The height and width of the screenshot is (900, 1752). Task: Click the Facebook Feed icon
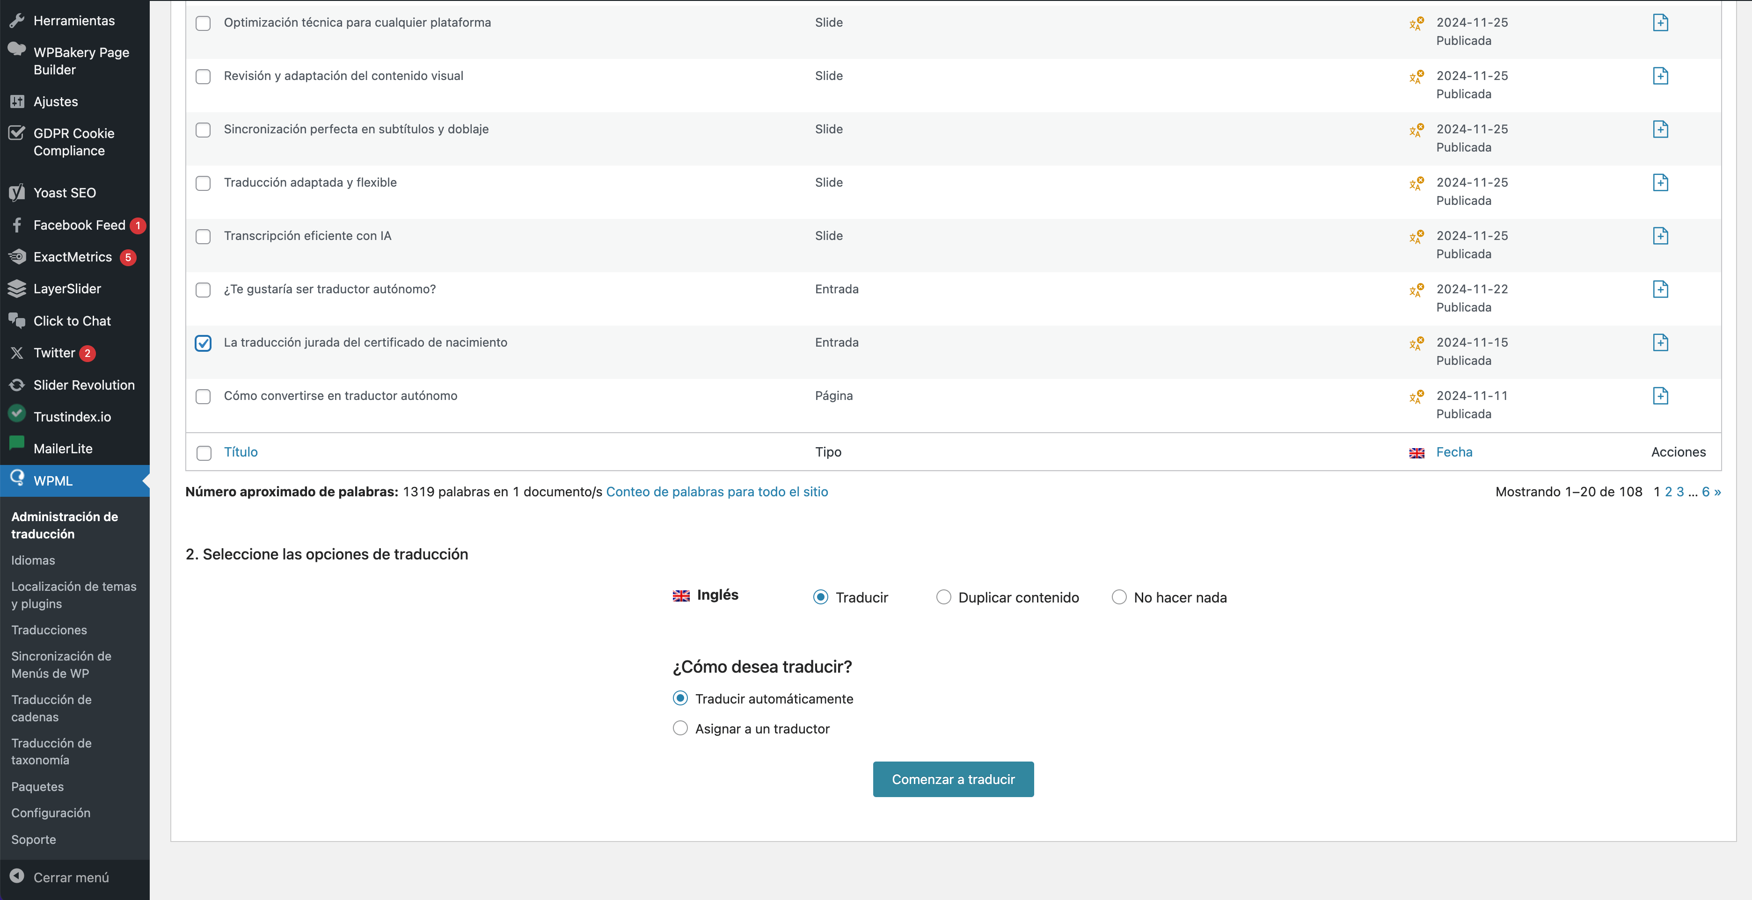coord(17,225)
